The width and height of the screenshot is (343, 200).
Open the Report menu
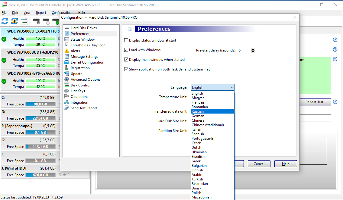(41, 13)
